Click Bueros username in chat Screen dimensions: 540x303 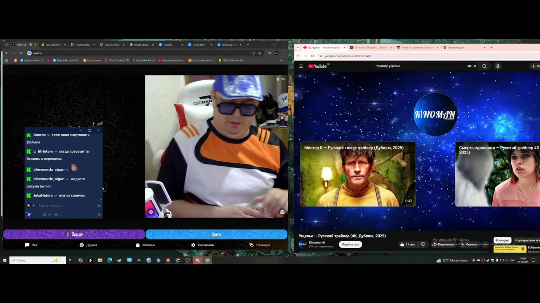coord(39,135)
